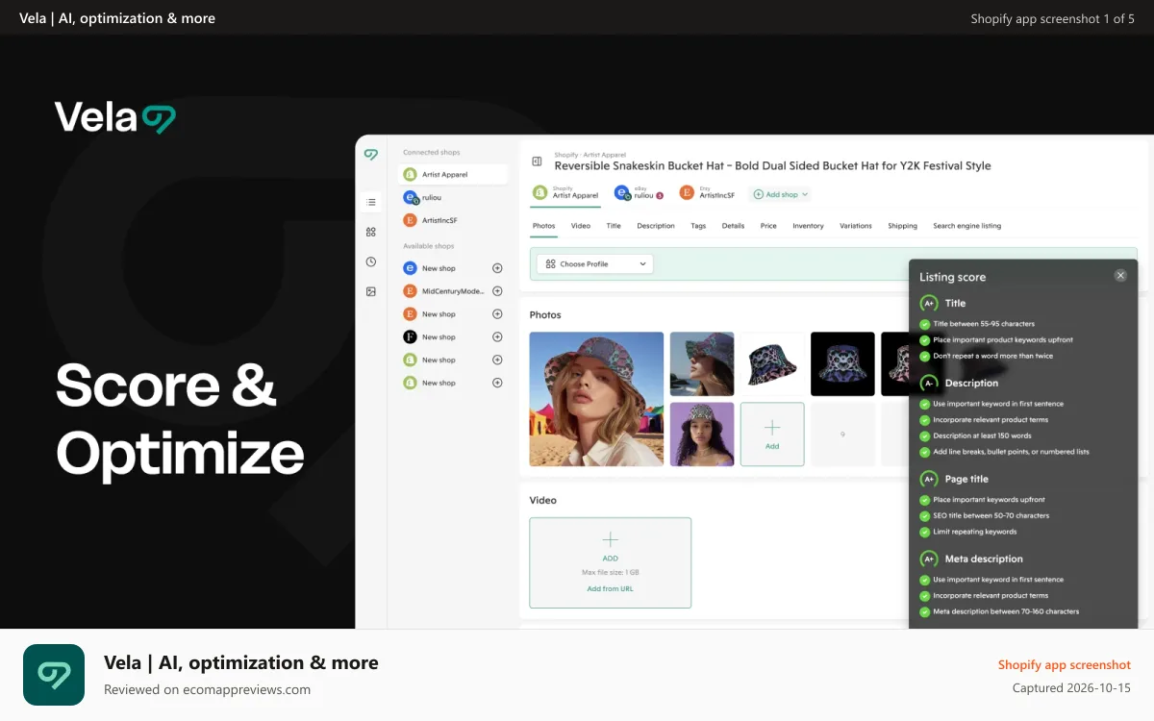The width and height of the screenshot is (1154, 721).
Task: Click 'Add line breaks, bullet points' text
Action: (1011, 452)
